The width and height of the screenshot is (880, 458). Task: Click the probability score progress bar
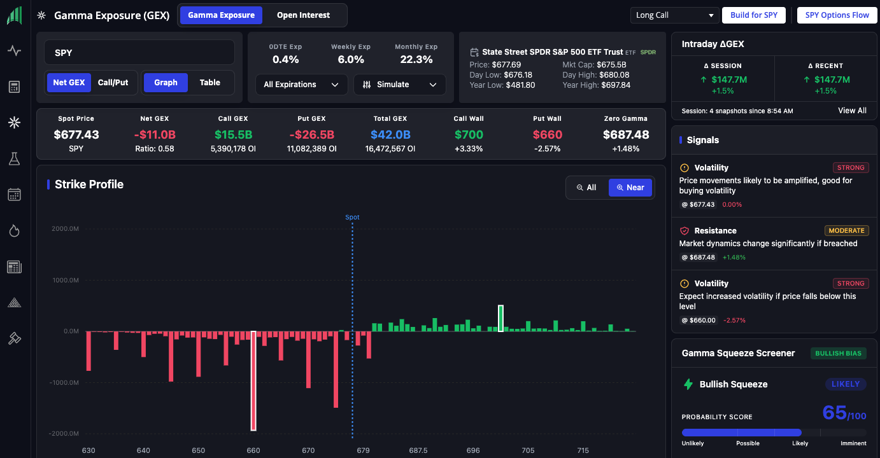pyautogui.click(x=774, y=432)
